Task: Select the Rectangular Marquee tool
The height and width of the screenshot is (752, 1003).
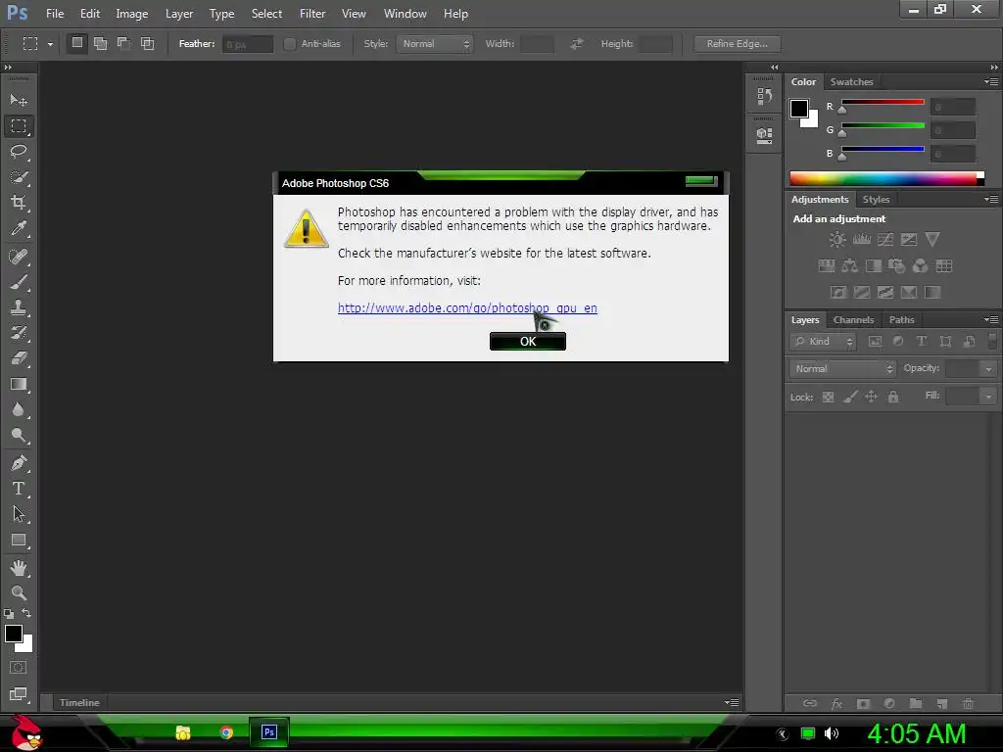Action: (19, 126)
